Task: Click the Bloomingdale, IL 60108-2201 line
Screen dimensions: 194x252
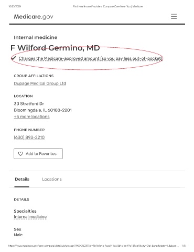Action: (x=42, y=110)
